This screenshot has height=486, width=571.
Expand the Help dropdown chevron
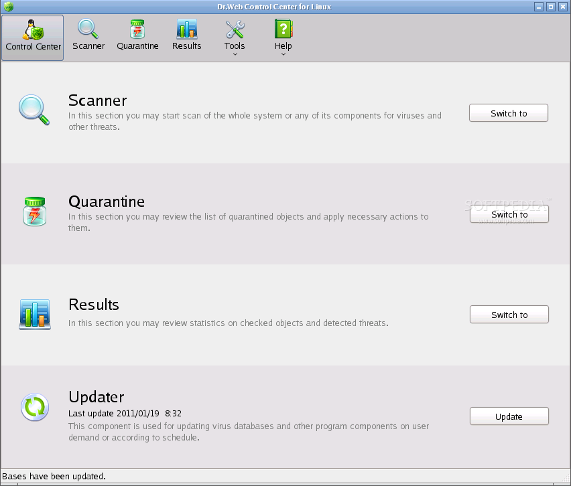tap(283, 54)
